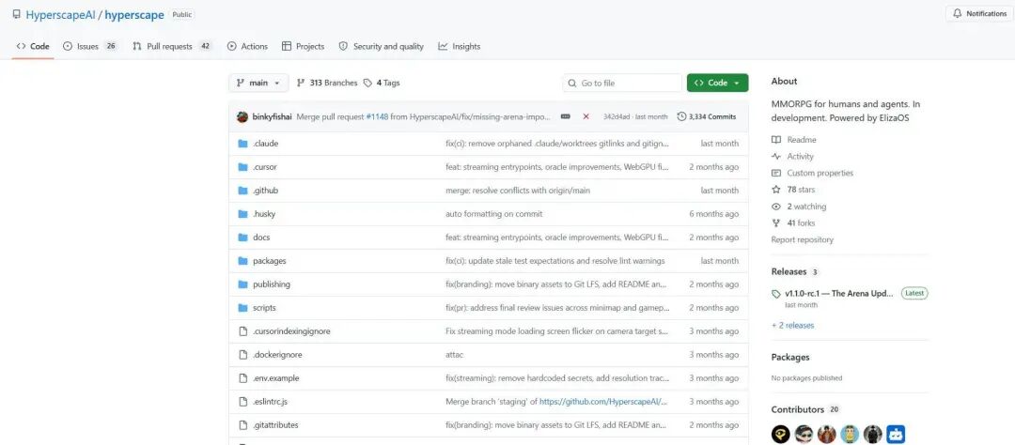
Task: Open the .github folder
Action: (x=265, y=191)
